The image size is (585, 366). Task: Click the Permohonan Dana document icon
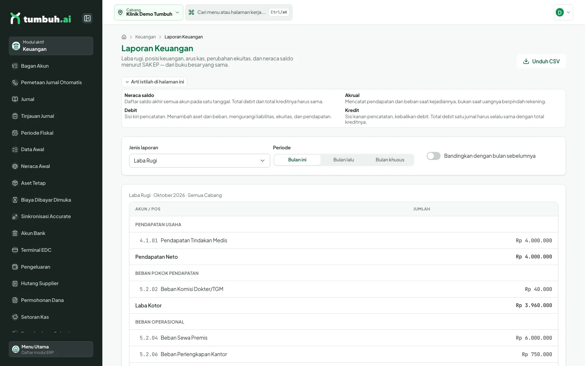[15, 300]
